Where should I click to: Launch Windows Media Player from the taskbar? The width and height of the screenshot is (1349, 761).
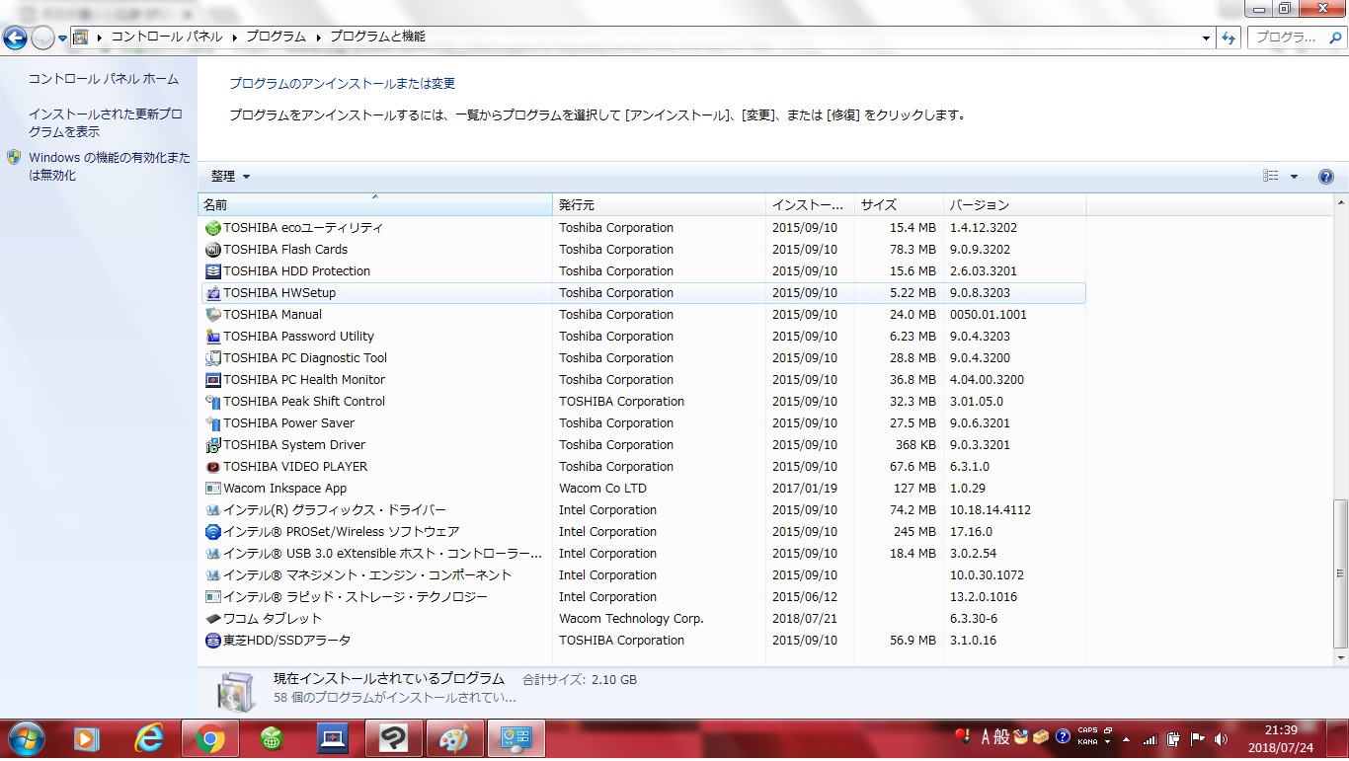coord(88,738)
